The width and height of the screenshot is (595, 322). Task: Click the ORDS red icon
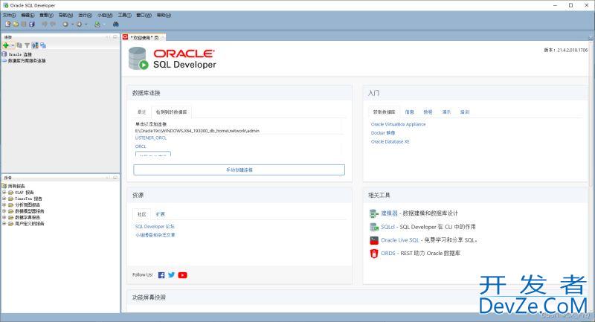374,254
